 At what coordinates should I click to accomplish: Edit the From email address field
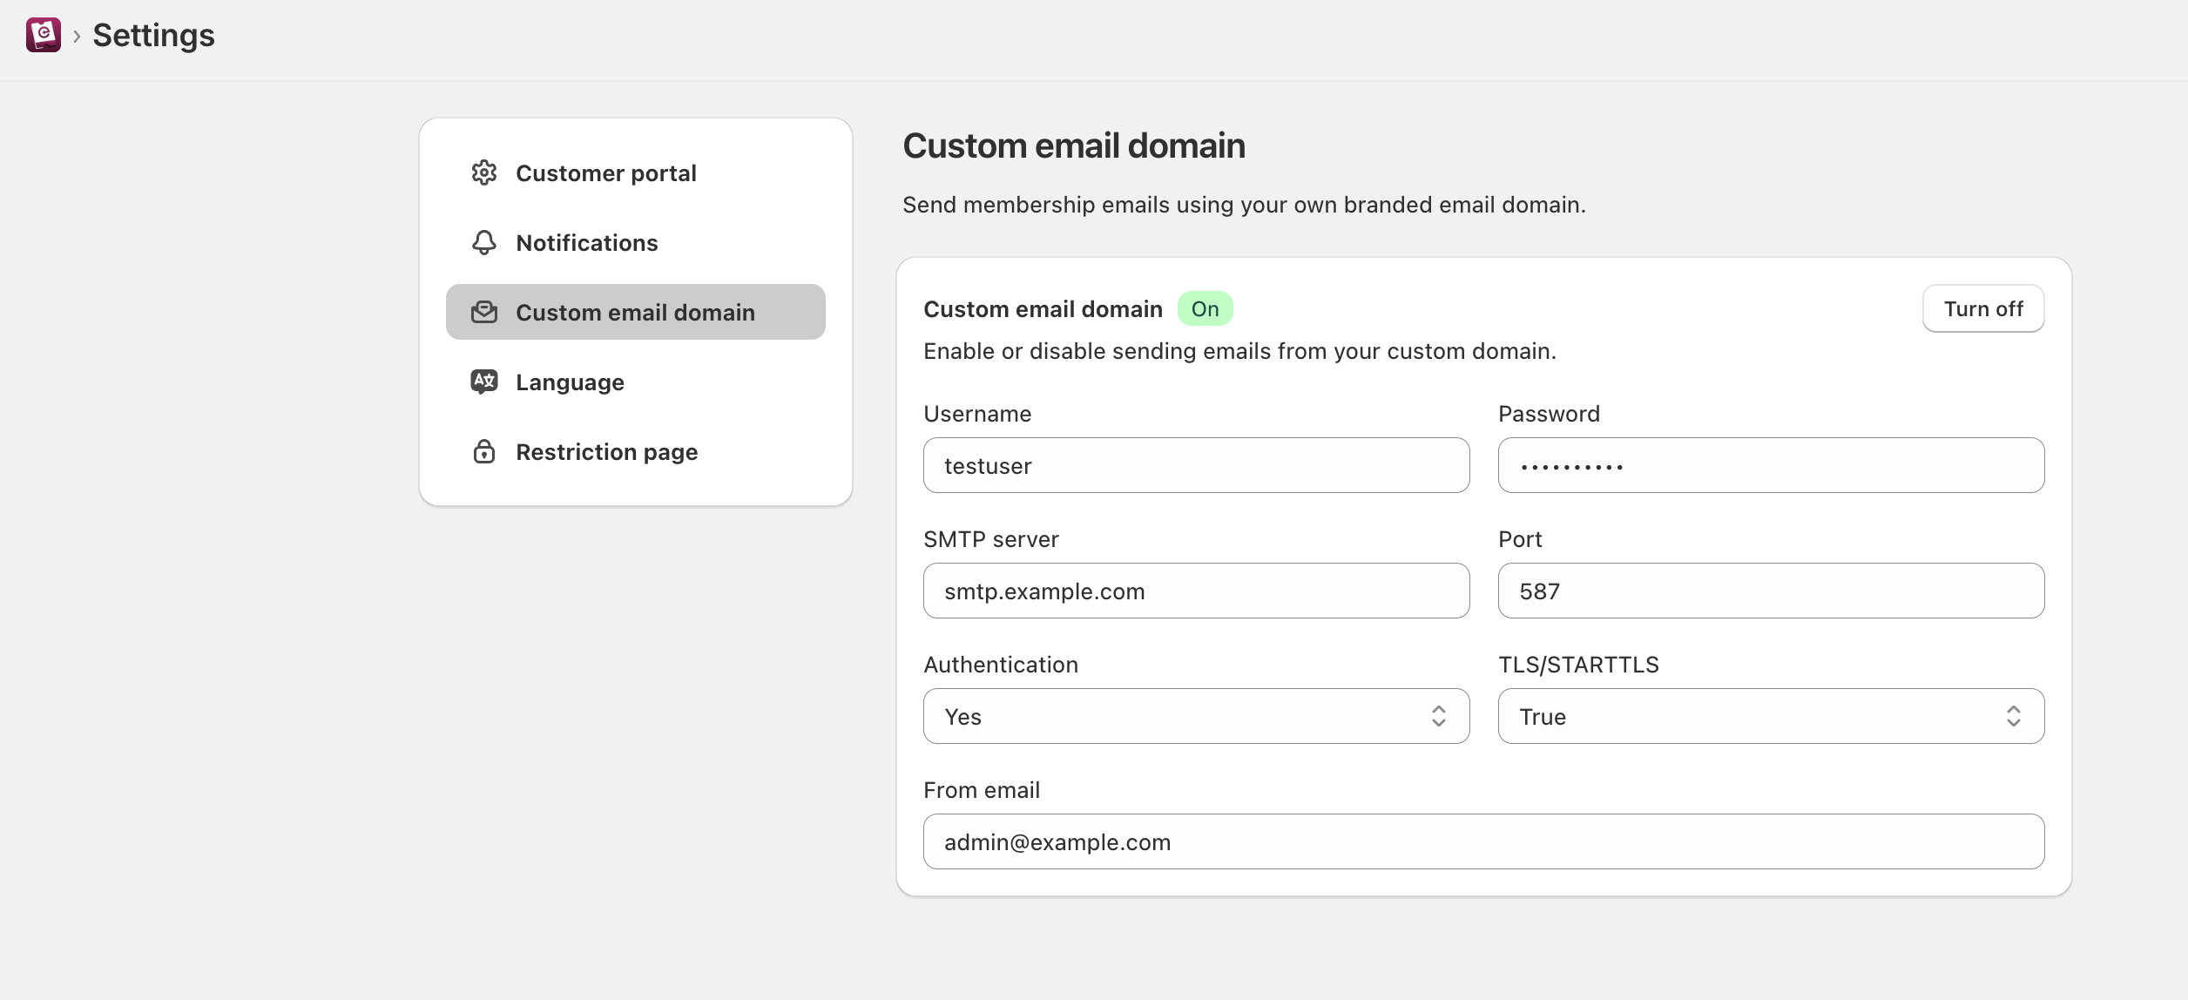[x=1482, y=841]
